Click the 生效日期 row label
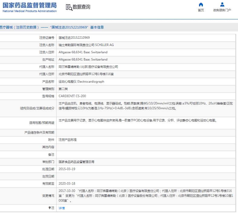The width and height of the screenshot is (238, 214). point(48,176)
